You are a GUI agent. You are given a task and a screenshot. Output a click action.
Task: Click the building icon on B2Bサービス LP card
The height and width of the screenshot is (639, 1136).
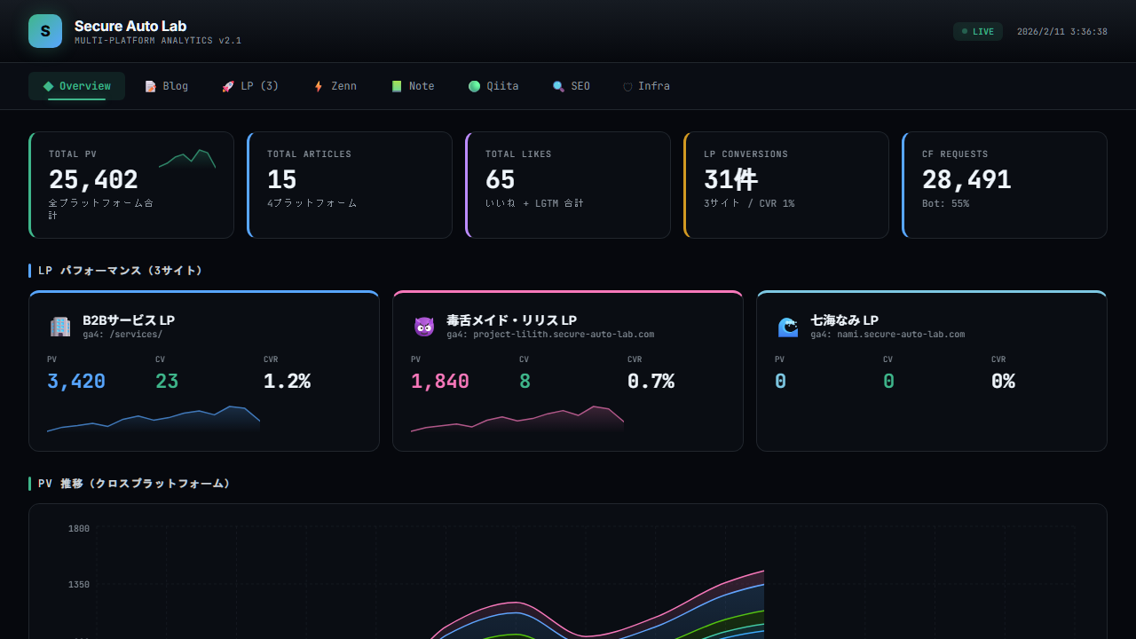(60, 327)
